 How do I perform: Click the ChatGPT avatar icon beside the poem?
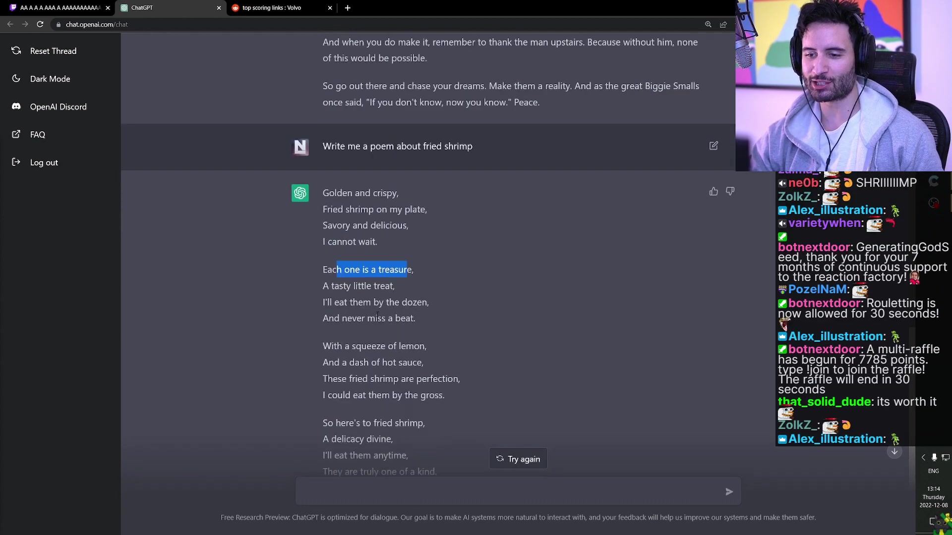[x=300, y=193]
